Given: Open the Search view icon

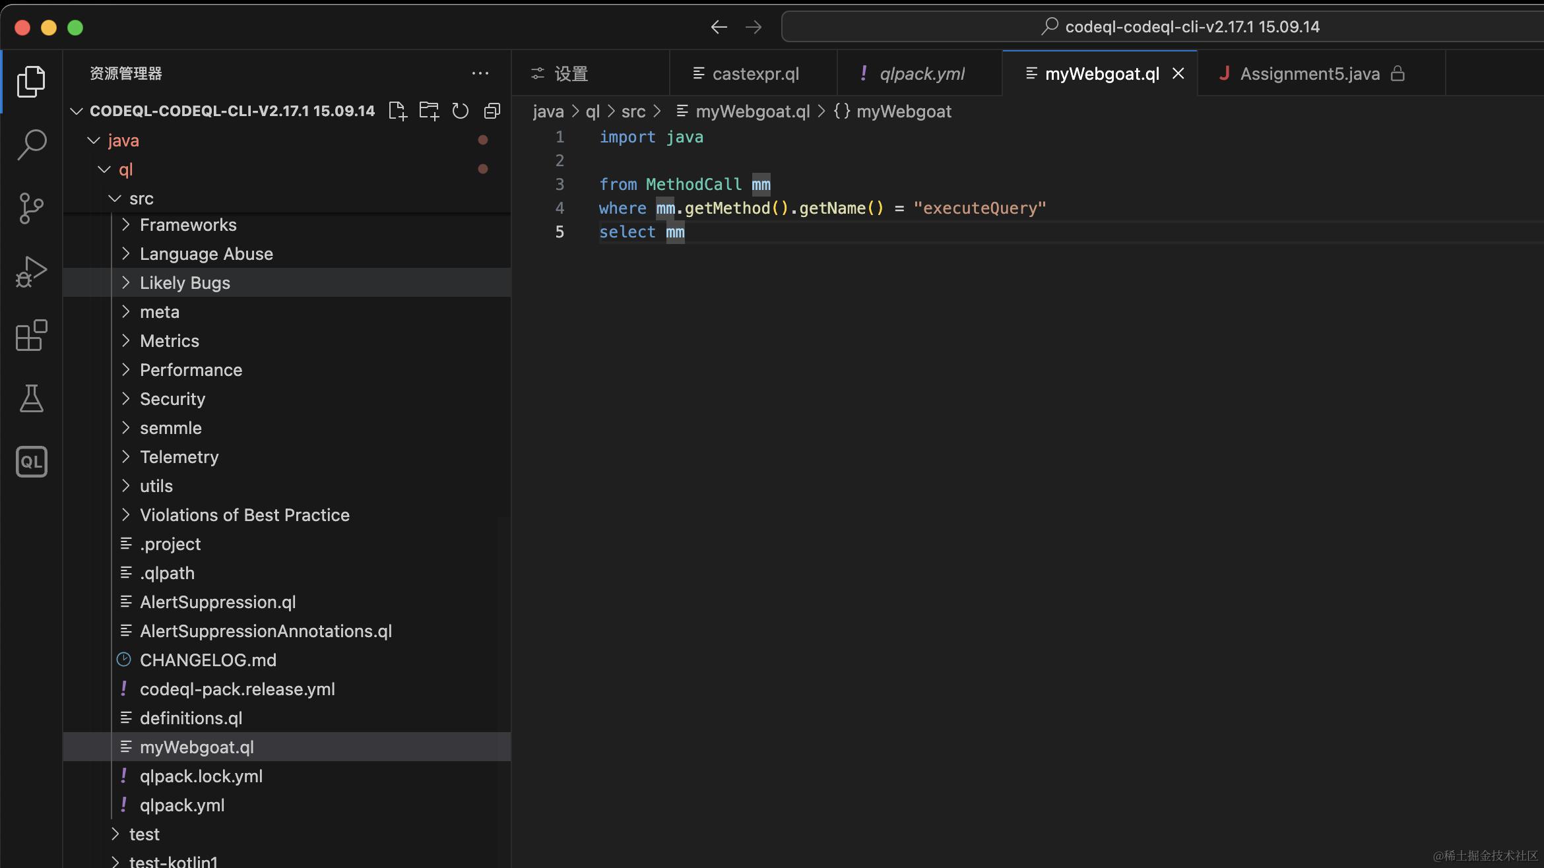Looking at the screenshot, I should 31,144.
